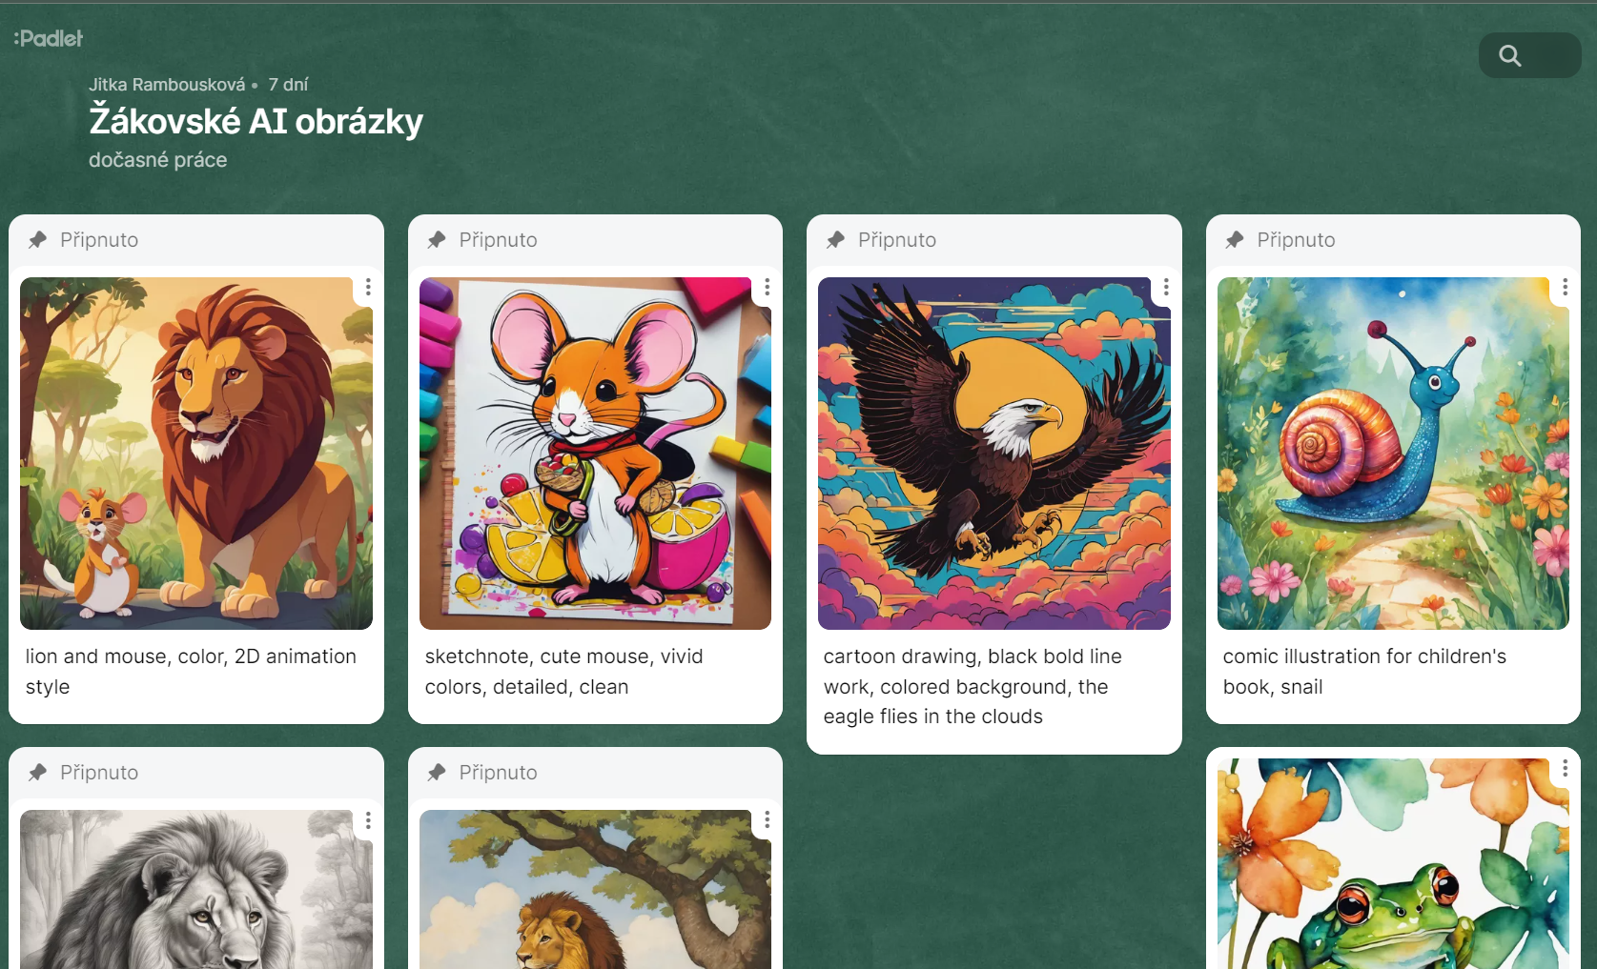This screenshot has width=1597, height=969.
Task: Click the Žákovské AI obrázky title
Action: [x=256, y=122]
